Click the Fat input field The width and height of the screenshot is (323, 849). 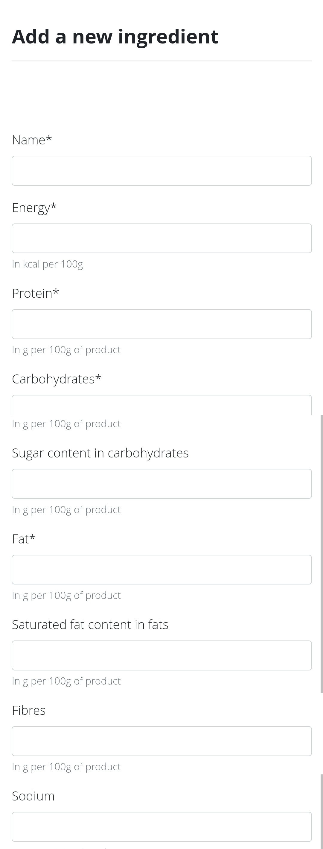click(x=161, y=569)
